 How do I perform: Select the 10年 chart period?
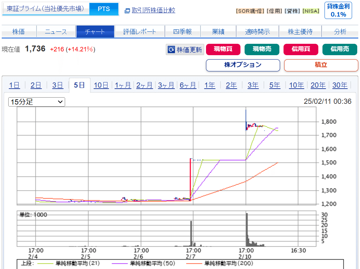tap(296, 85)
